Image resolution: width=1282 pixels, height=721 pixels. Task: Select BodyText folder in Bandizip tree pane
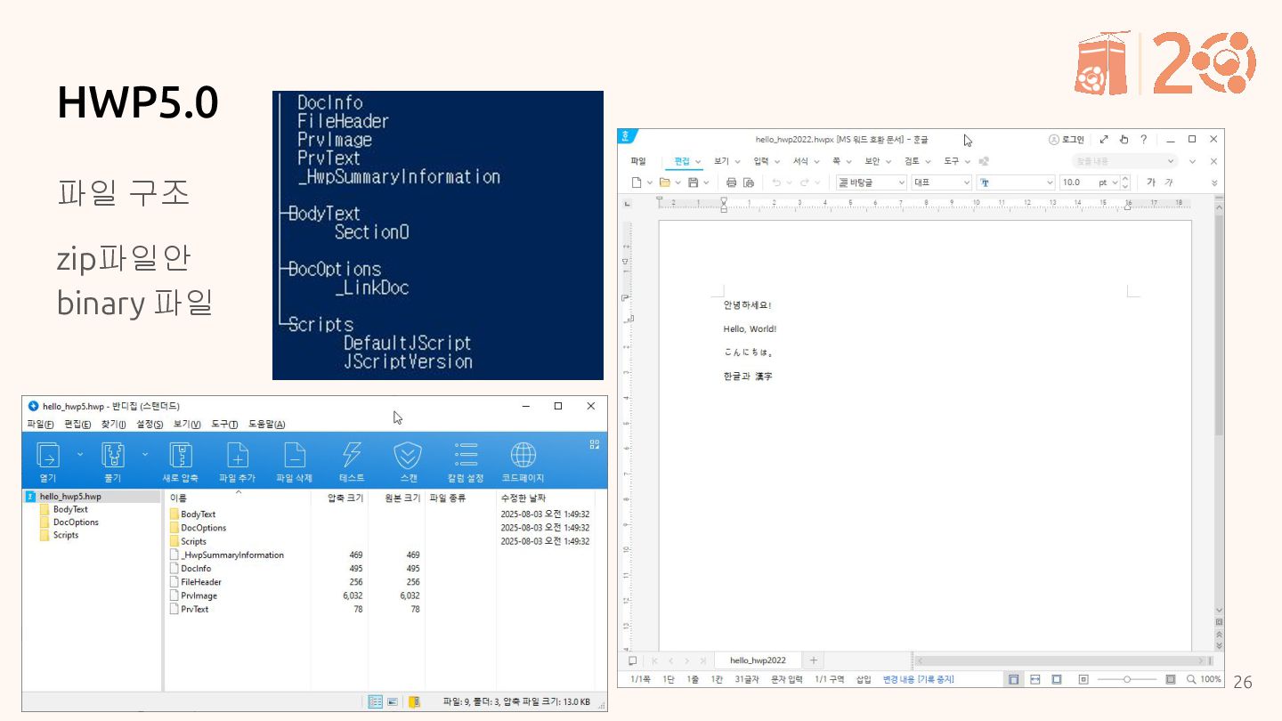tap(70, 509)
